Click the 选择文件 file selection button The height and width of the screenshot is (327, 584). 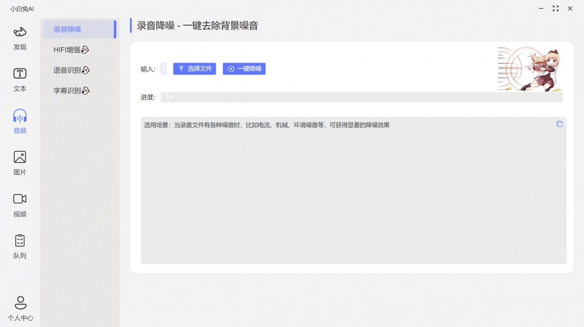coord(194,69)
